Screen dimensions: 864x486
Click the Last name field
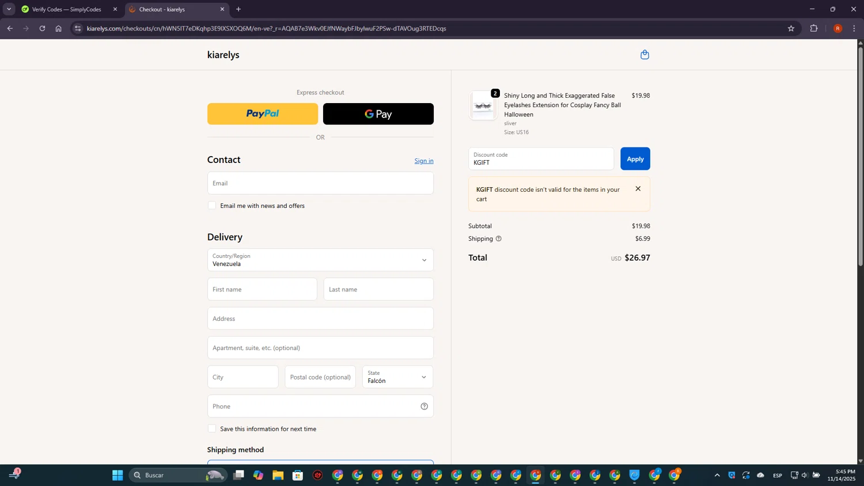point(378,289)
